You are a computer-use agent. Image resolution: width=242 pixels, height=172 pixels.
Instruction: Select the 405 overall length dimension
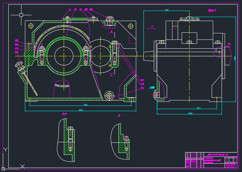point(81,110)
